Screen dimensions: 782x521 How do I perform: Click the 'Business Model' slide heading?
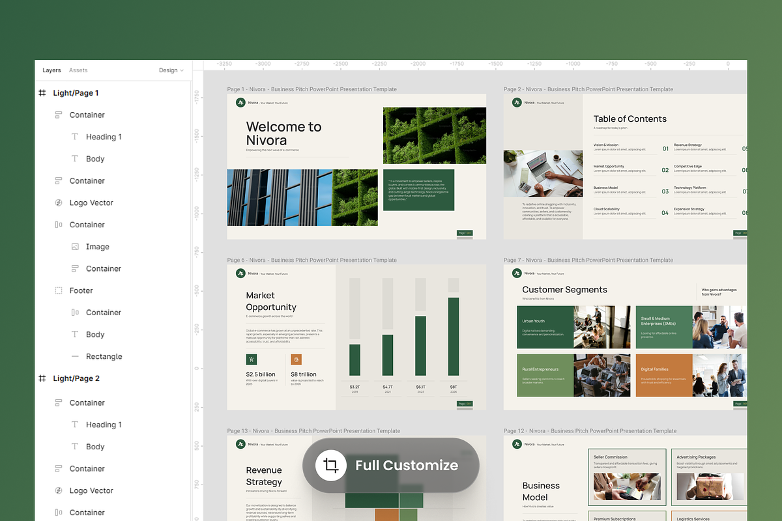tap(541, 491)
